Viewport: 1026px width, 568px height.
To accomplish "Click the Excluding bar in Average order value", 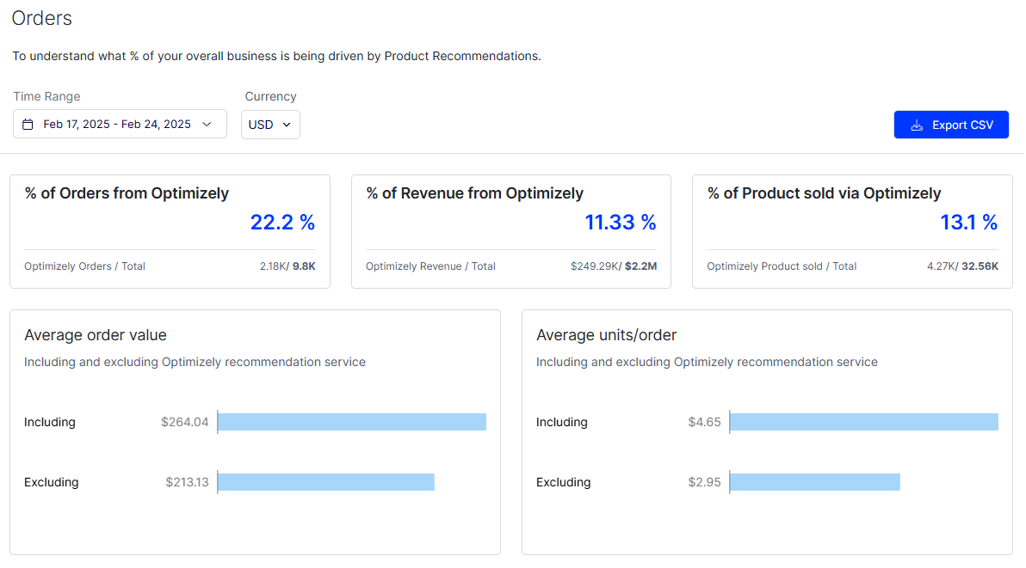I will tap(326, 482).
